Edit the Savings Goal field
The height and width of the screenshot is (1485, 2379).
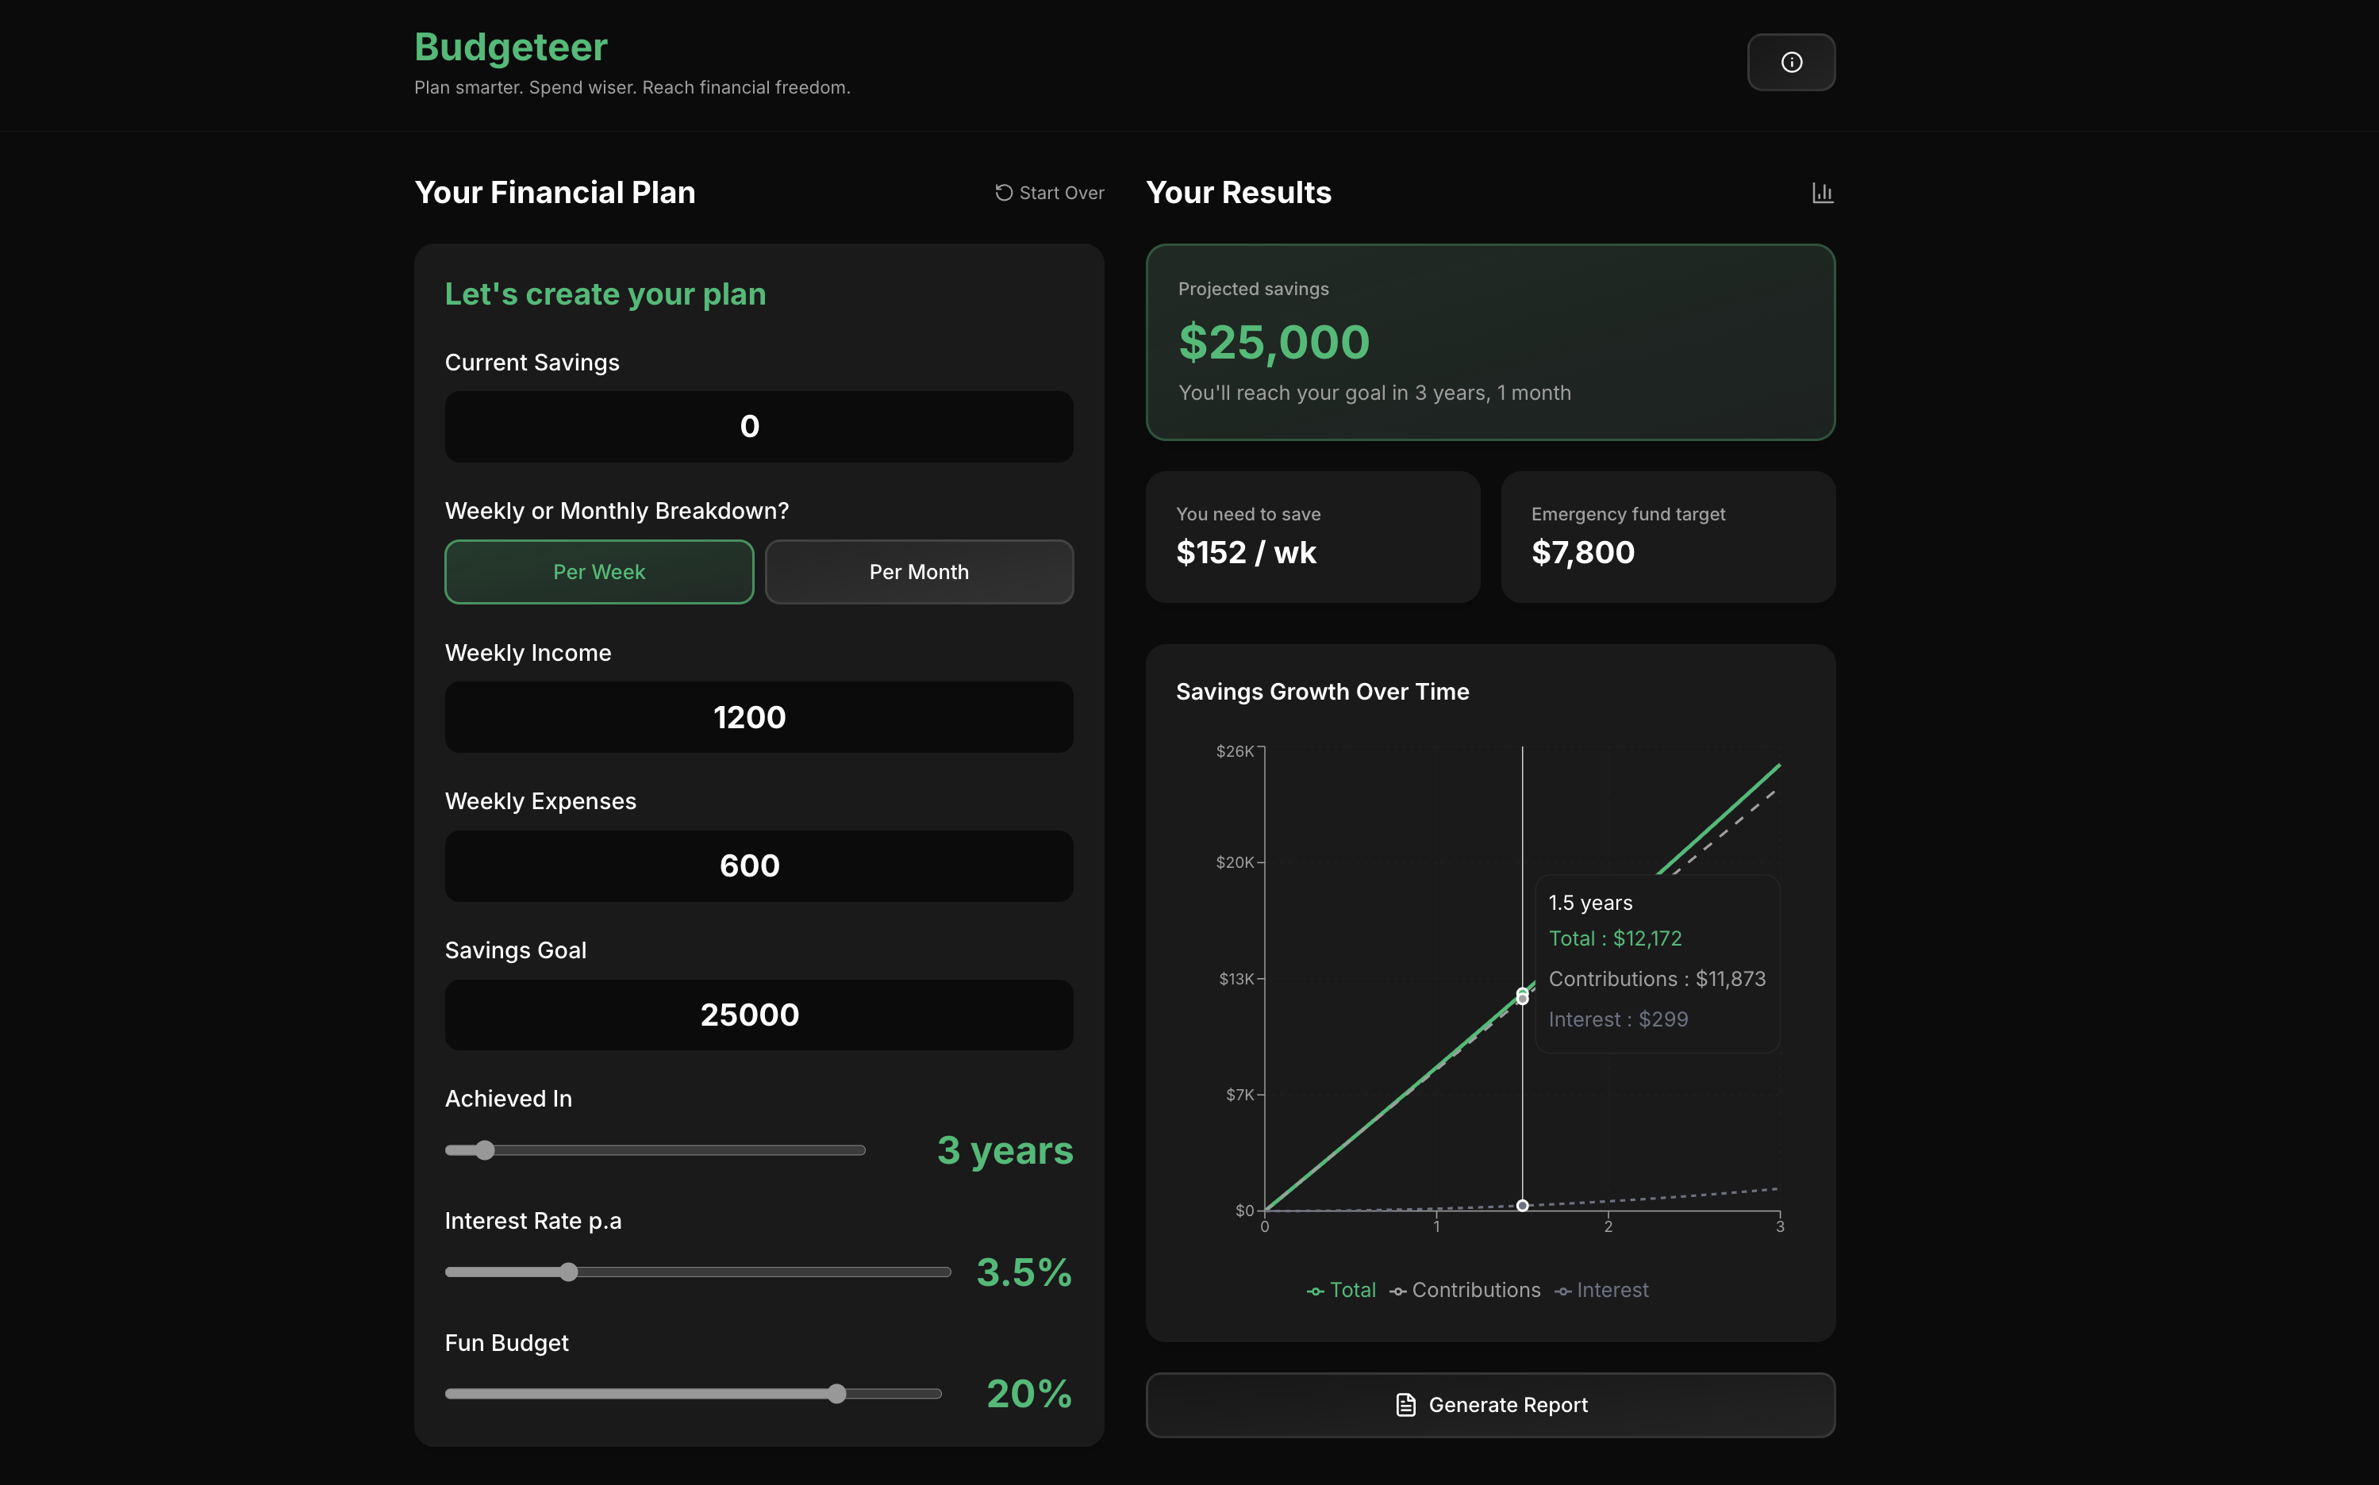(759, 1015)
